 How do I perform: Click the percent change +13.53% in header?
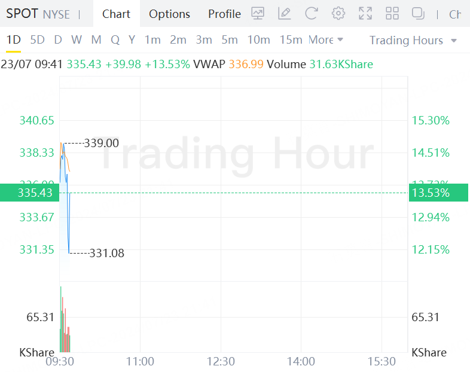click(x=167, y=64)
